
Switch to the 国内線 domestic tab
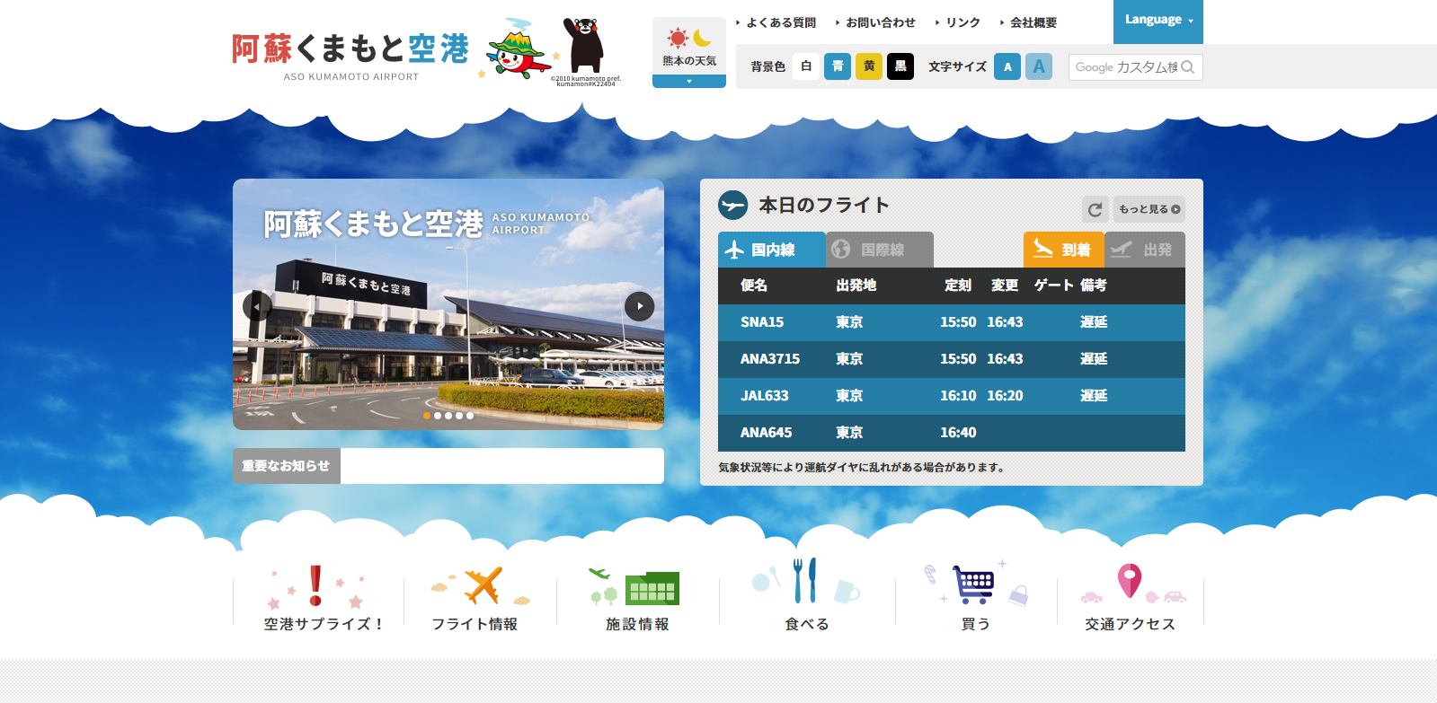[x=772, y=250]
